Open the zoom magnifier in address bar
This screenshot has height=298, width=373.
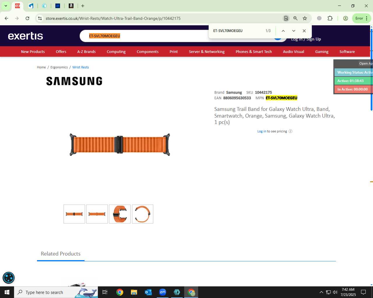tap(295, 18)
